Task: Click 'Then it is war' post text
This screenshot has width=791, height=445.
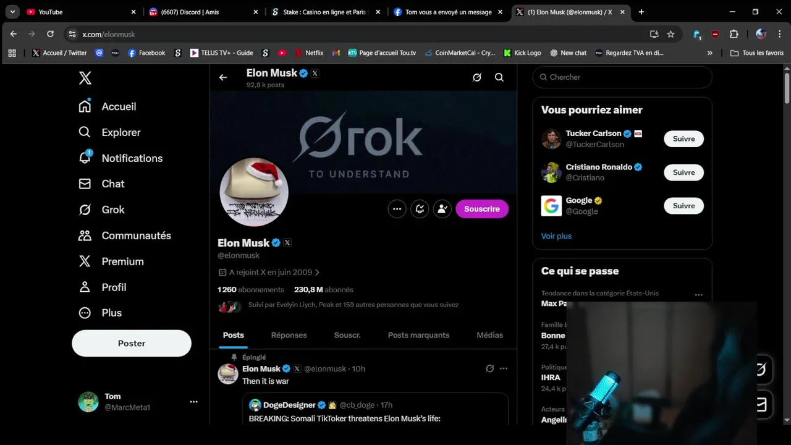Action: 266,381
